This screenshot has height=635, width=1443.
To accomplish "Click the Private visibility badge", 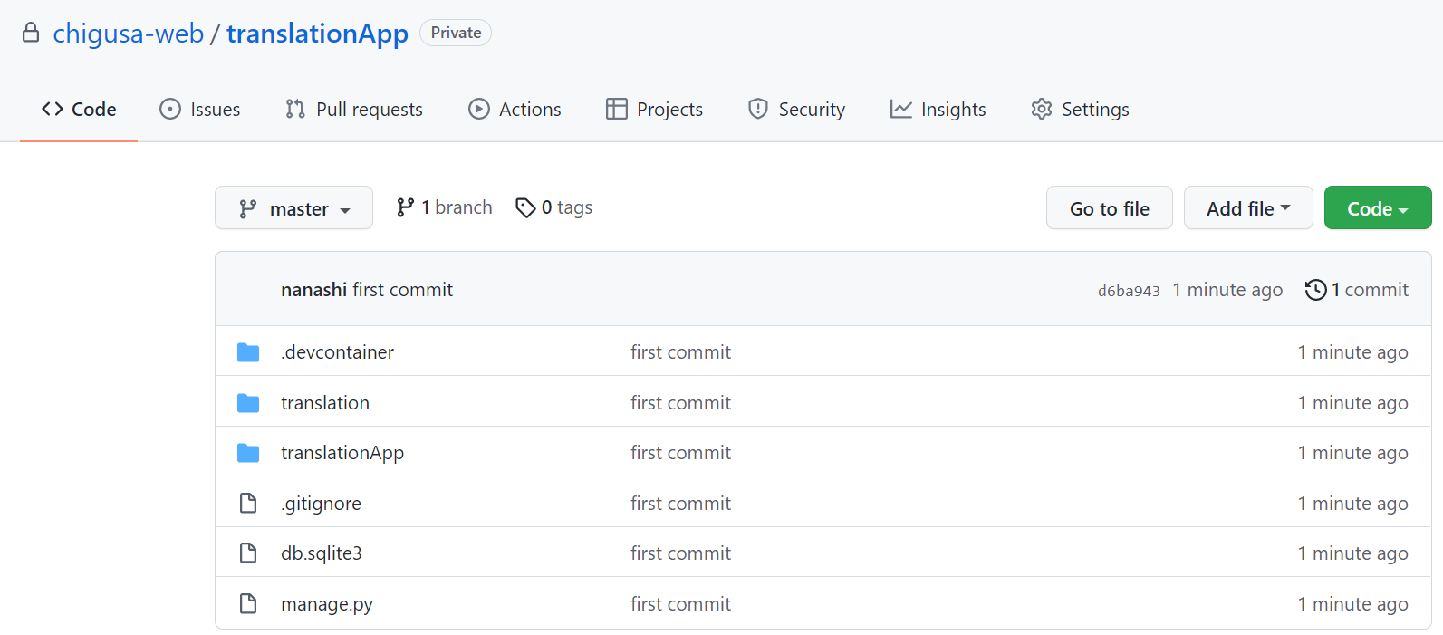I will [456, 33].
